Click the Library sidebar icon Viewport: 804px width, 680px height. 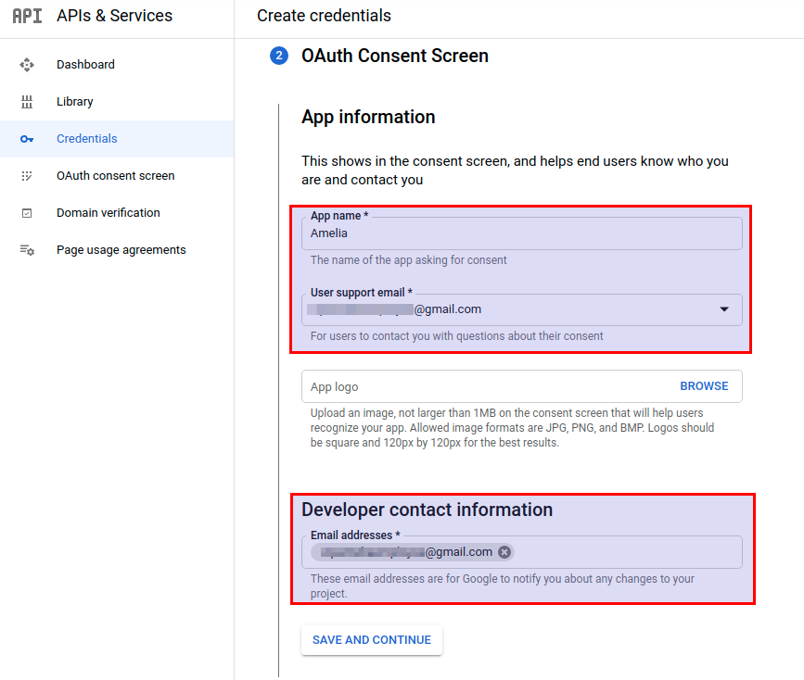27,102
